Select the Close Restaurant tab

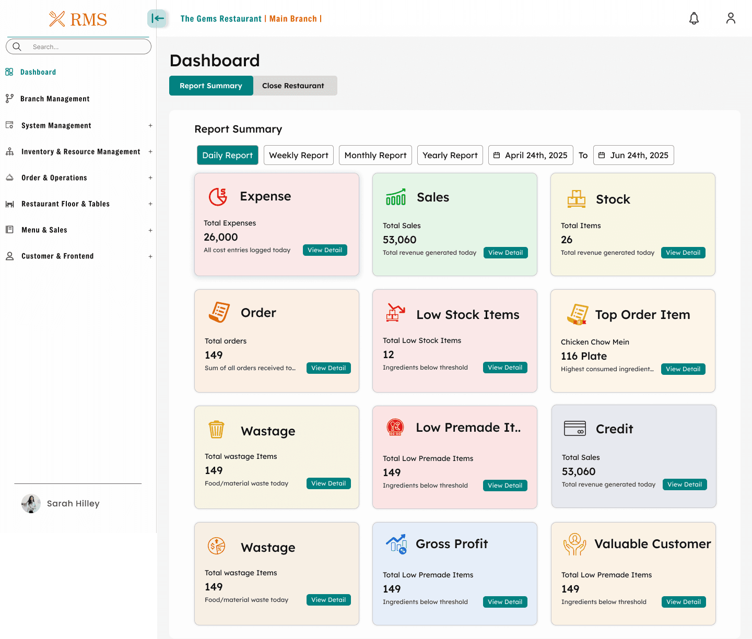coord(293,86)
